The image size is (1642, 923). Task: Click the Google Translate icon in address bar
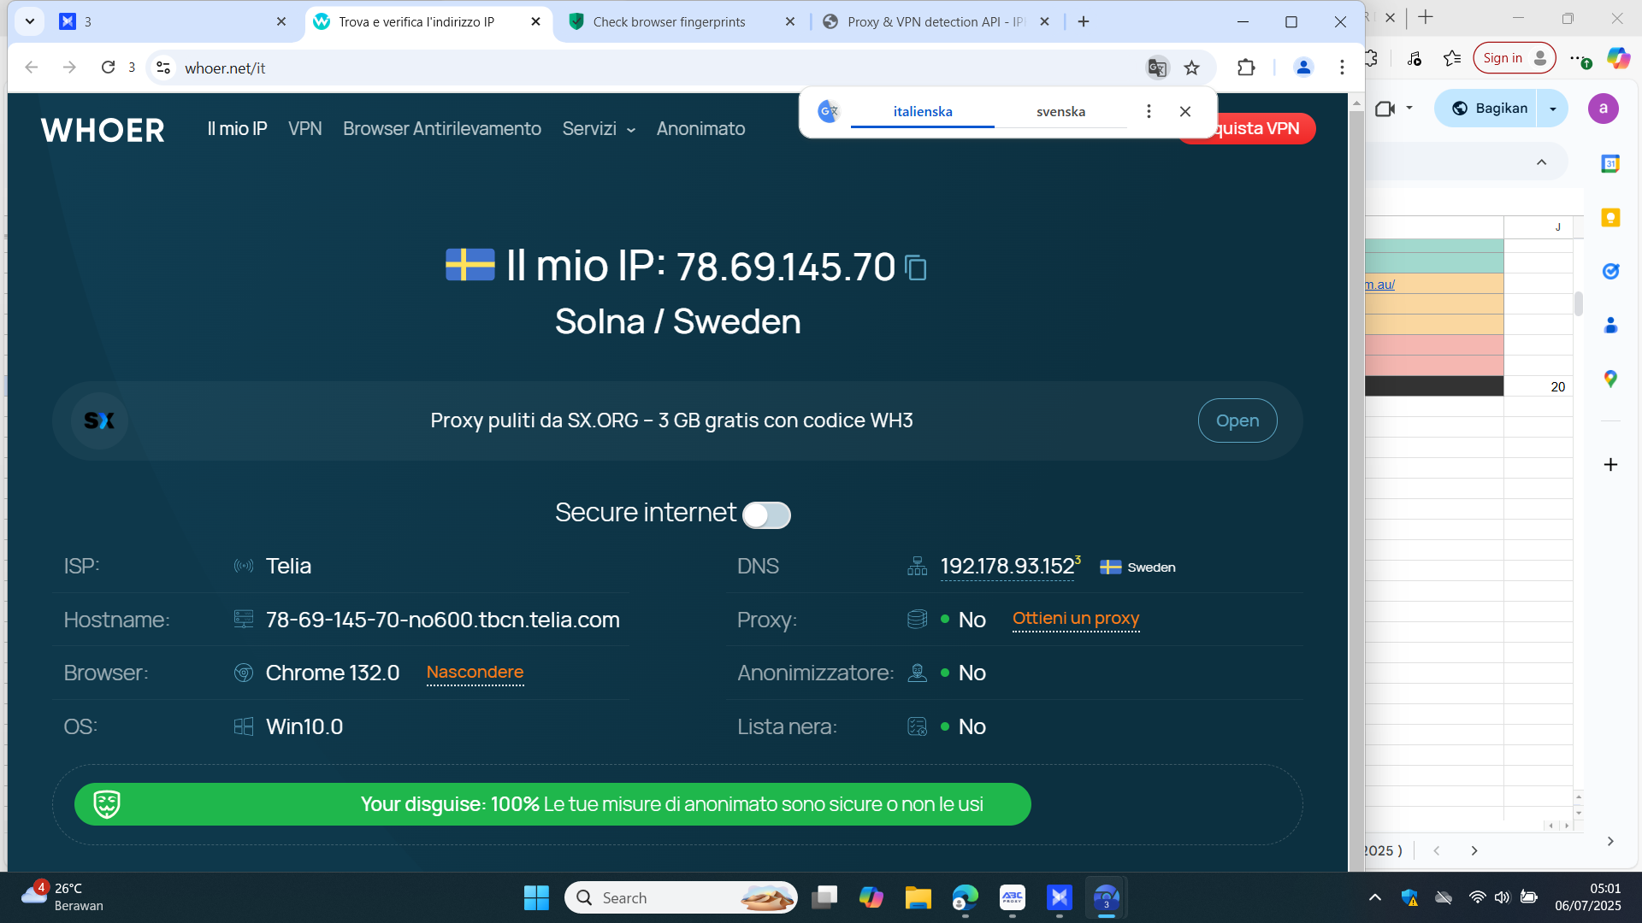1157,68
